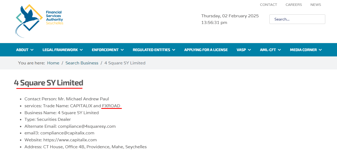This screenshot has height=157, width=337.
Task: Click into the Search input field
Action: (x=297, y=19)
